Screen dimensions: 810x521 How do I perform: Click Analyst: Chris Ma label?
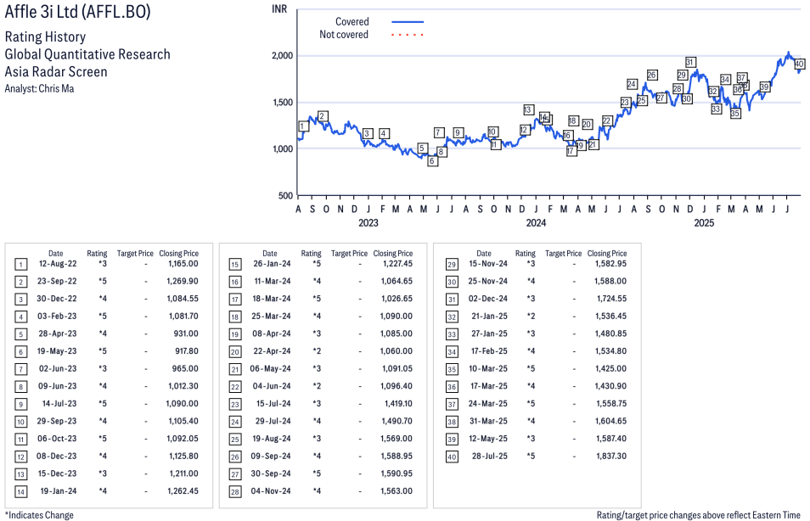click(39, 89)
